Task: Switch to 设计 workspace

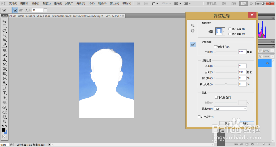Action: pyautogui.click(x=224, y=4)
